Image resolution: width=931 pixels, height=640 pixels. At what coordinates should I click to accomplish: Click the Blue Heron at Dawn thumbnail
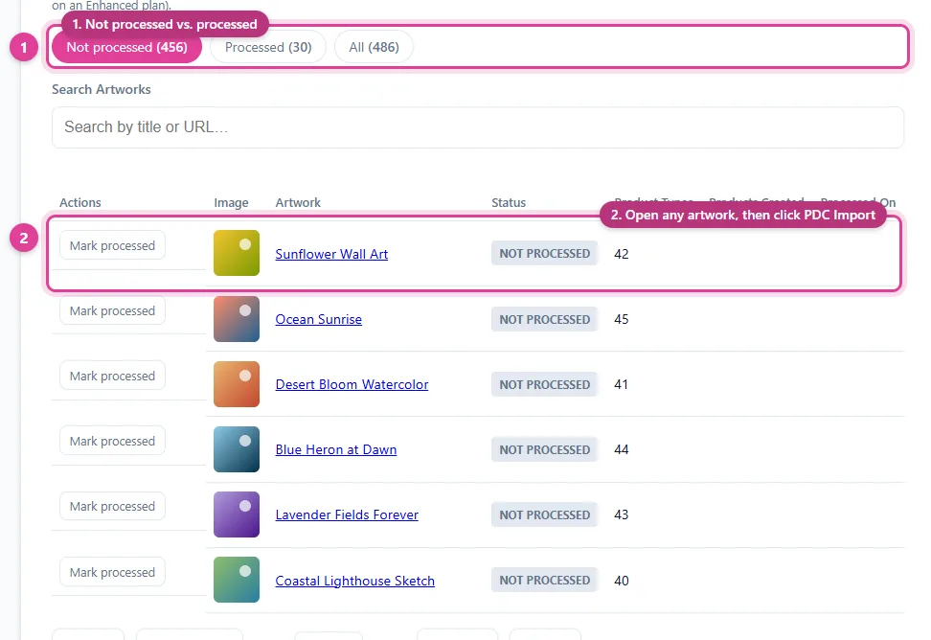(237, 449)
